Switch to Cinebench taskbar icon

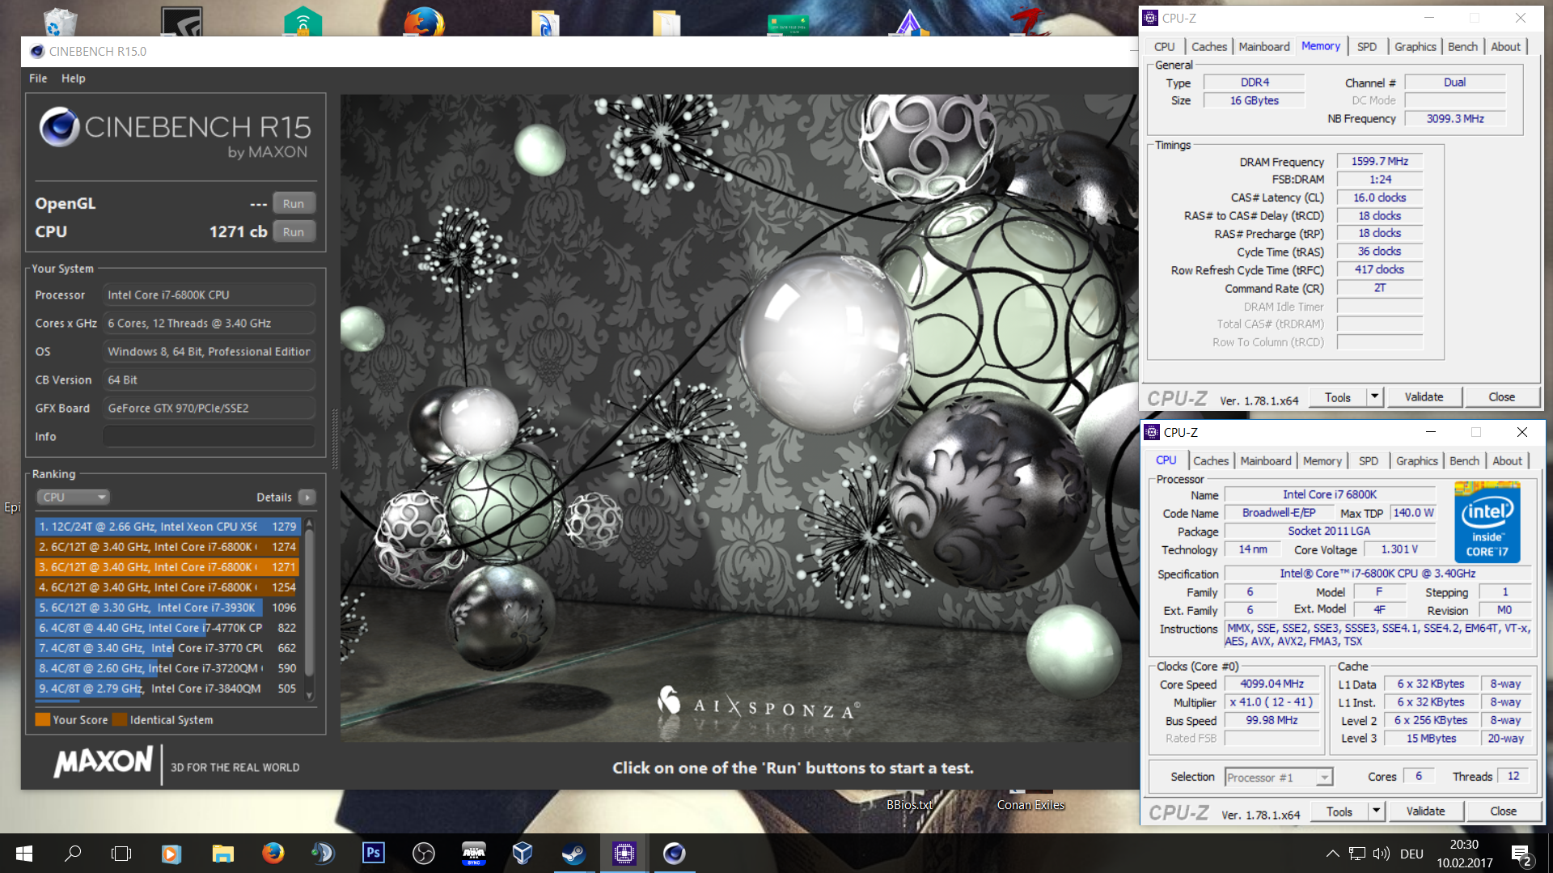coord(674,853)
